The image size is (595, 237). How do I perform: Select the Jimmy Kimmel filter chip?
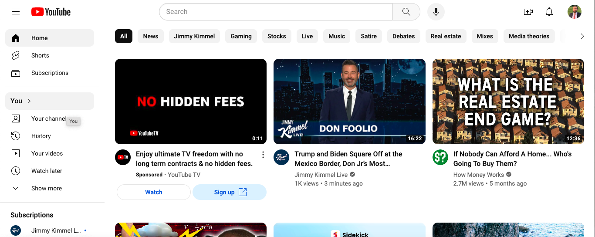(194, 36)
